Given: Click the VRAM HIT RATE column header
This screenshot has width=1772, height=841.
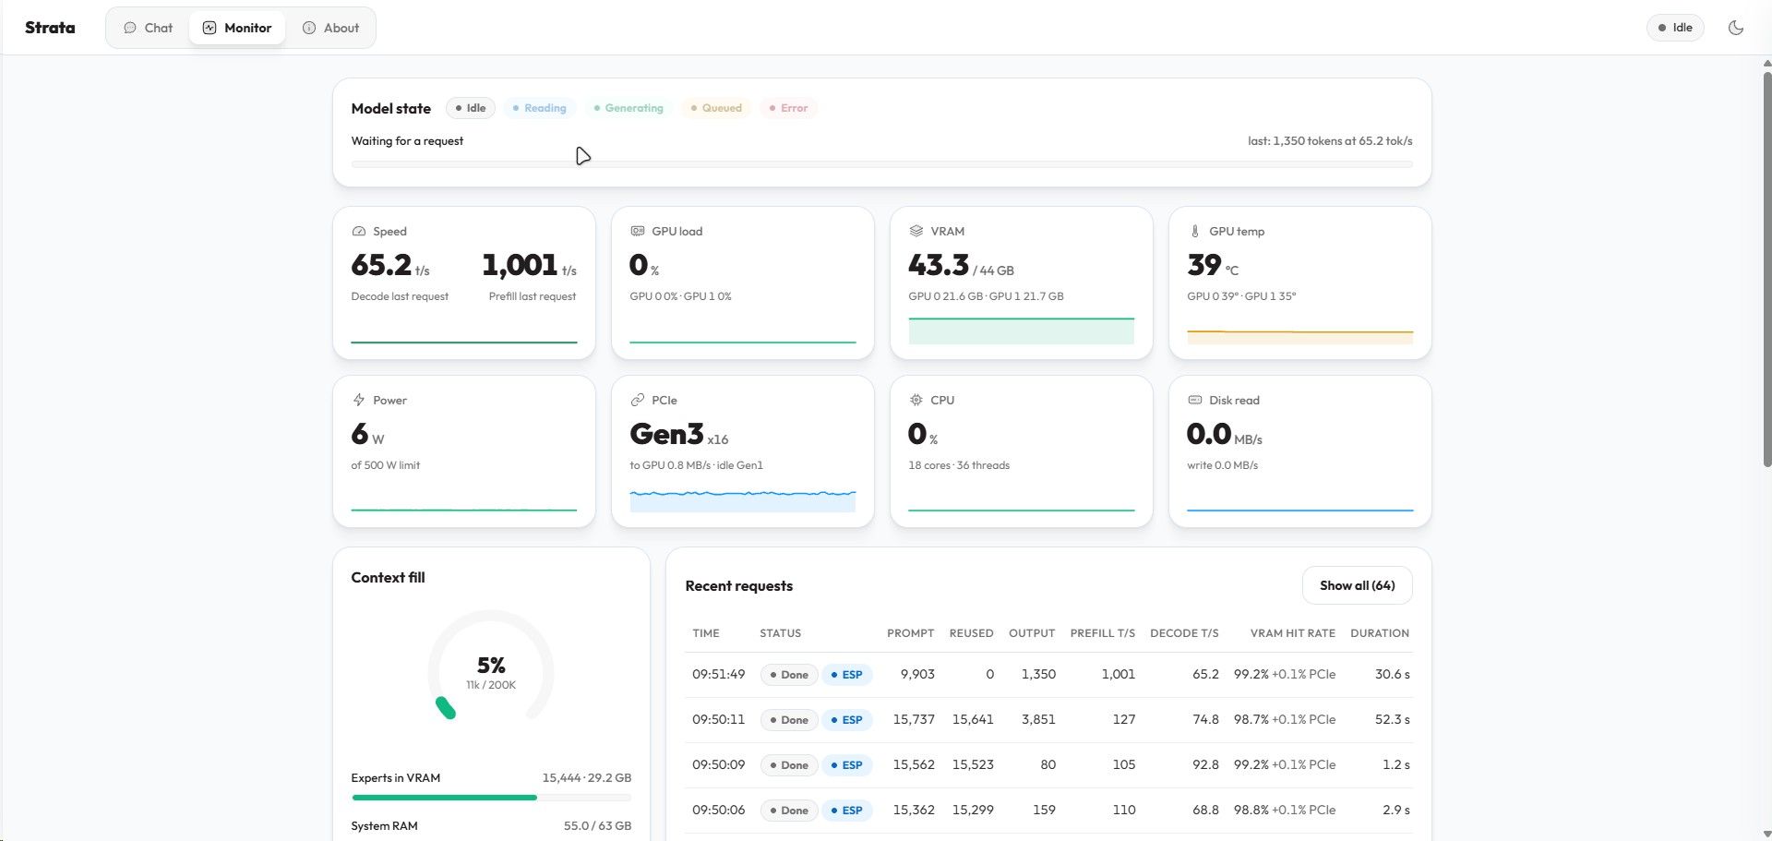Looking at the screenshot, I should [1292, 633].
